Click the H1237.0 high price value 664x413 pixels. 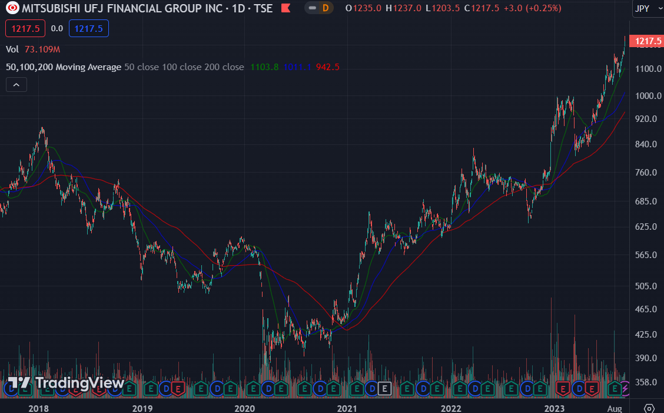coord(403,8)
